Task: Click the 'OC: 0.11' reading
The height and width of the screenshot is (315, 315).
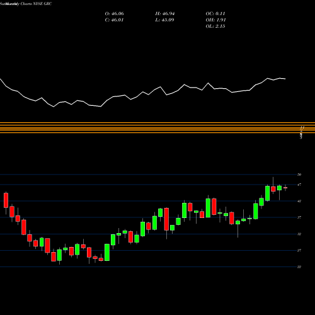Action: 215,14
